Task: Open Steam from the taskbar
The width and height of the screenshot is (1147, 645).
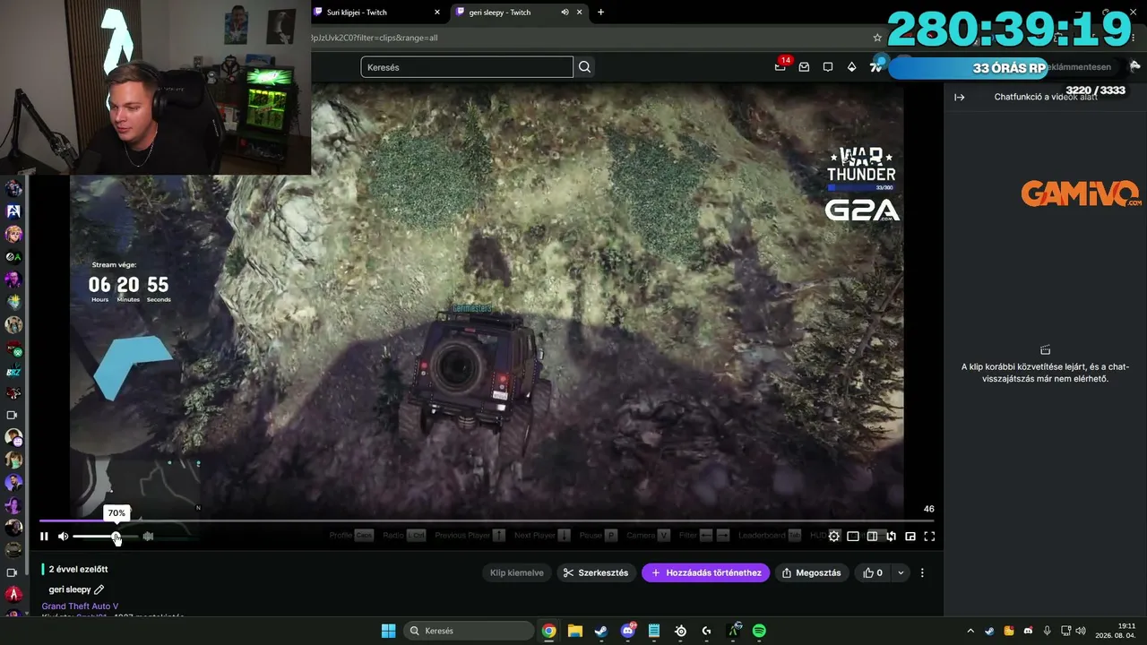Action: (x=601, y=631)
